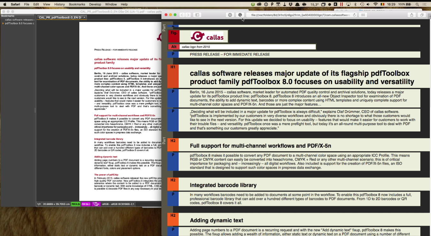Click the callas 'C' extension button

click(x=240, y=15)
